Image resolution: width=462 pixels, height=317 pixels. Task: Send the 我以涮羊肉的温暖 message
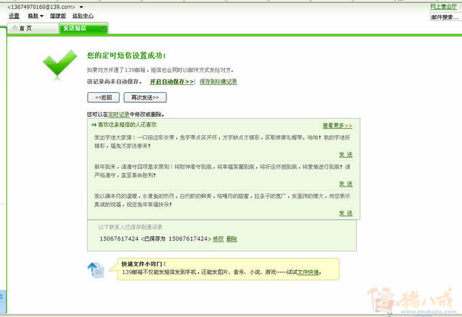[x=346, y=213]
